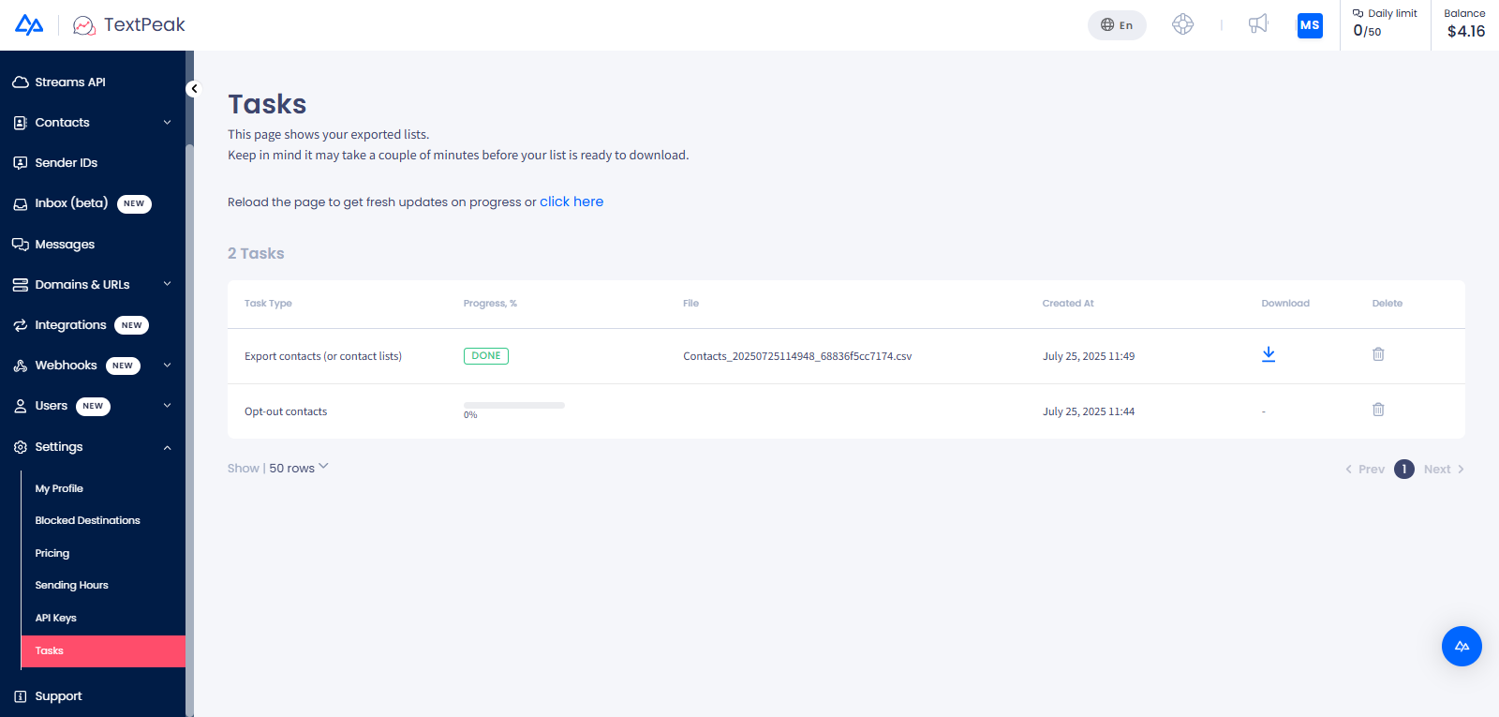Click the DONE status badge

[486, 356]
